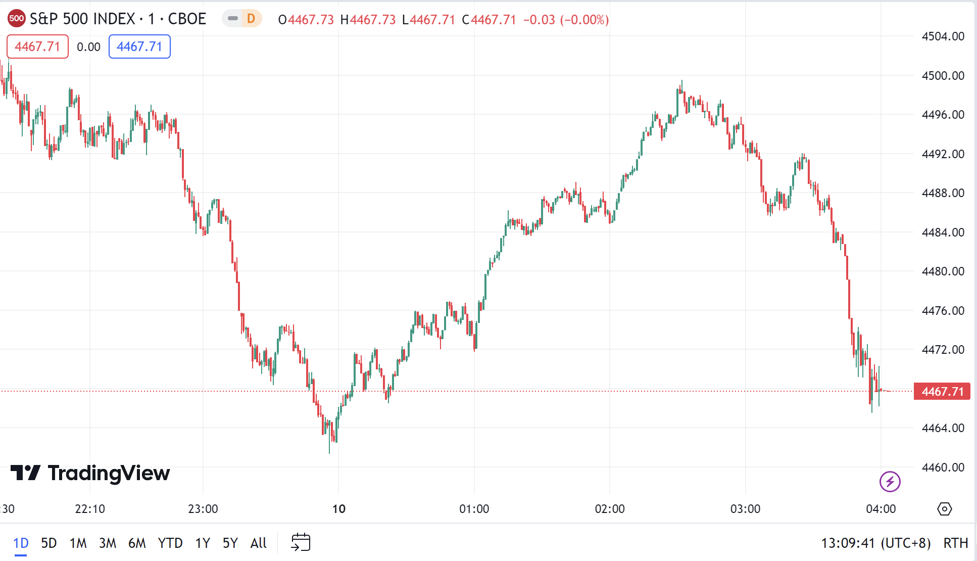Click the S&P 500 red logo icon
977x561 pixels.
point(16,19)
